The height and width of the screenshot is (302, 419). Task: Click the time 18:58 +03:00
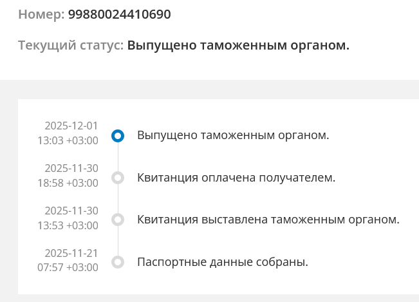point(68,183)
